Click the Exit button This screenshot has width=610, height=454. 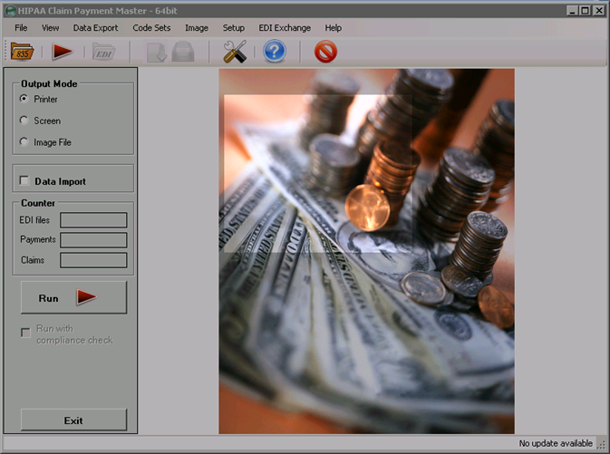click(x=73, y=420)
